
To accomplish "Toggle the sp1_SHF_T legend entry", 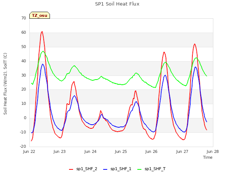I will tap(151, 169).
